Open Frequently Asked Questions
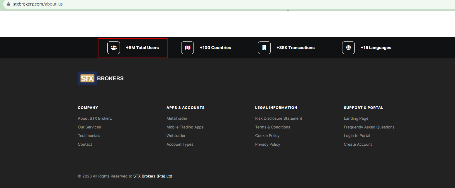Image resolution: width=455 pixels, height=188 pixels. tap(369, 127)
